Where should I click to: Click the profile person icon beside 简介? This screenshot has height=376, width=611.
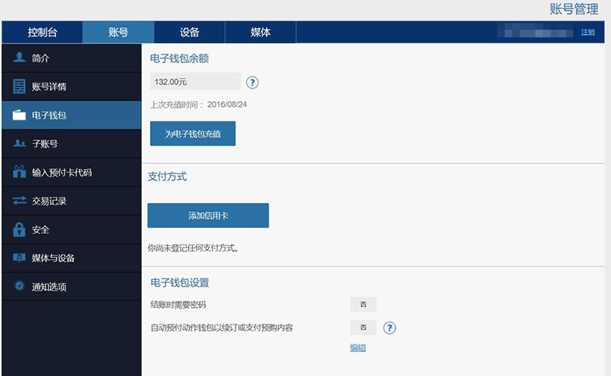pos(19,58)
